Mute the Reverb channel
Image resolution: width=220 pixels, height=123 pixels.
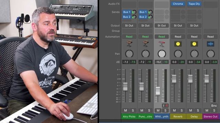pos(174,110)
